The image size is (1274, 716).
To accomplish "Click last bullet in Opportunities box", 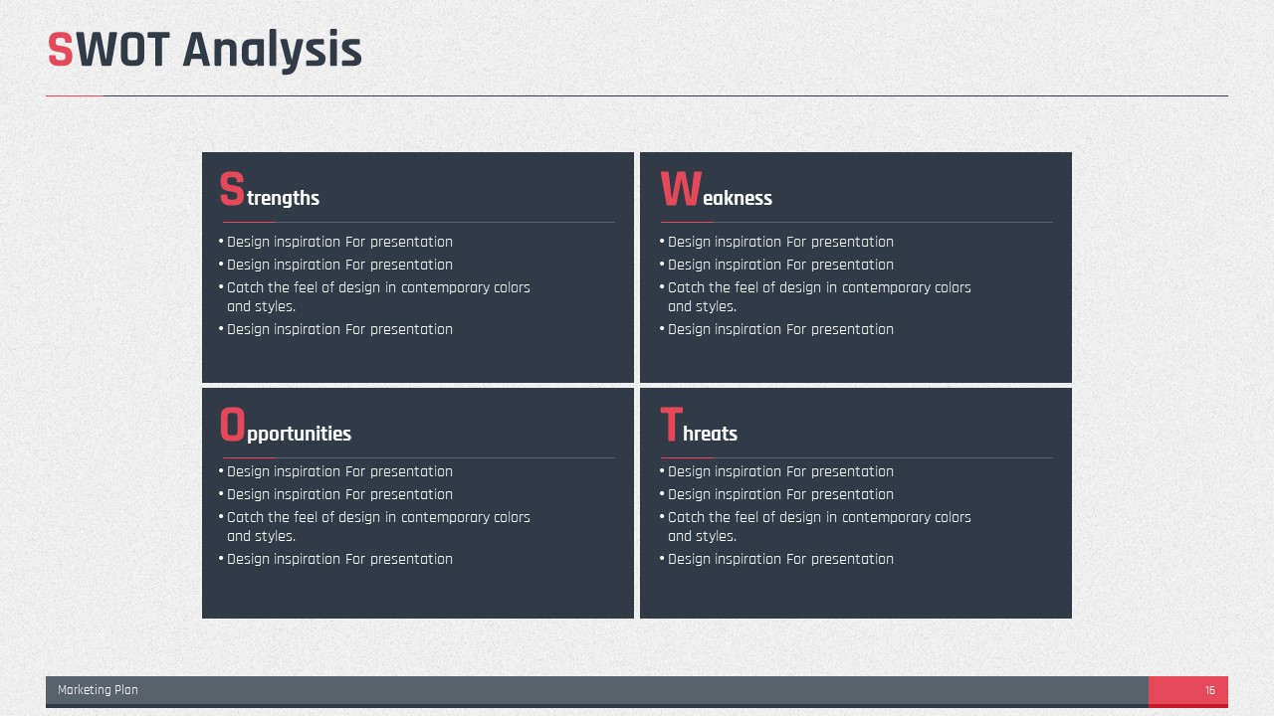I will point(335,559).
